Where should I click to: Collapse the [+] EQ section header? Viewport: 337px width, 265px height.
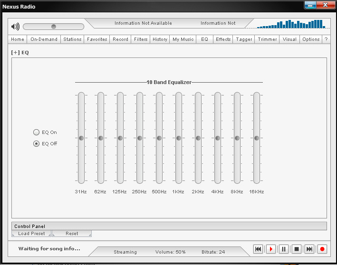(x=20, y=53)
